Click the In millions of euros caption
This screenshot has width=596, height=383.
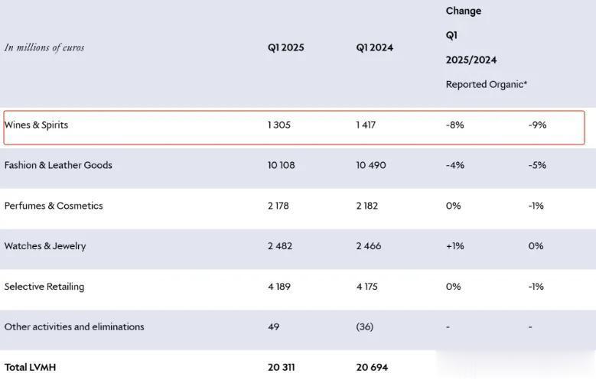(x=44, y=47)
